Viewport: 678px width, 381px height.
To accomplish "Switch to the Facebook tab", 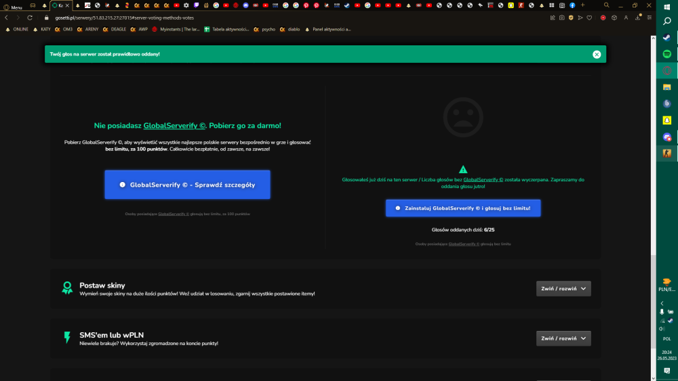I will 572,5.
